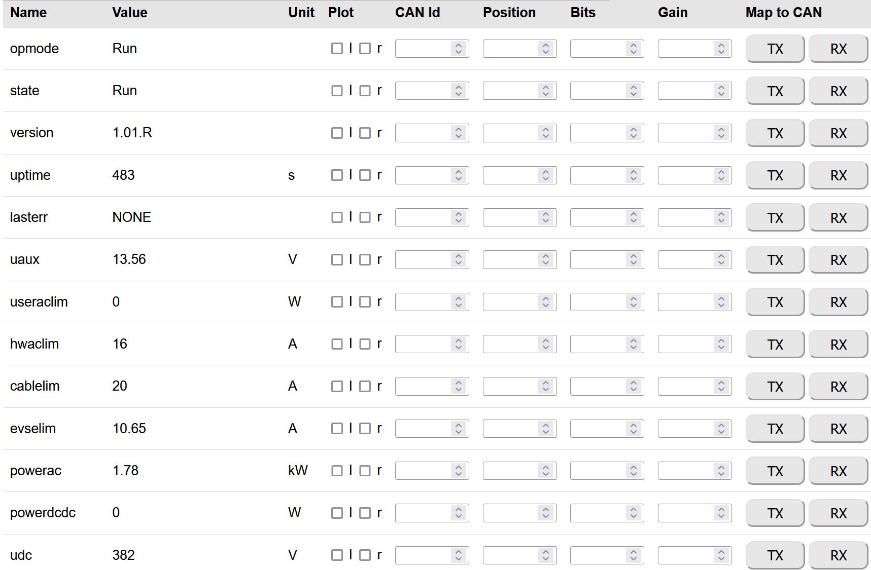Click the Name column header

[x=28, y=13]
